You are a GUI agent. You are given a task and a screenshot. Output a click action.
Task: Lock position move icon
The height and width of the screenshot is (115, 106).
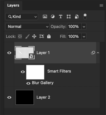34,37
